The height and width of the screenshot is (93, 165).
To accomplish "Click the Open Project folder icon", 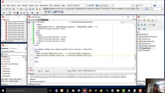I will (x=21, y=9).
